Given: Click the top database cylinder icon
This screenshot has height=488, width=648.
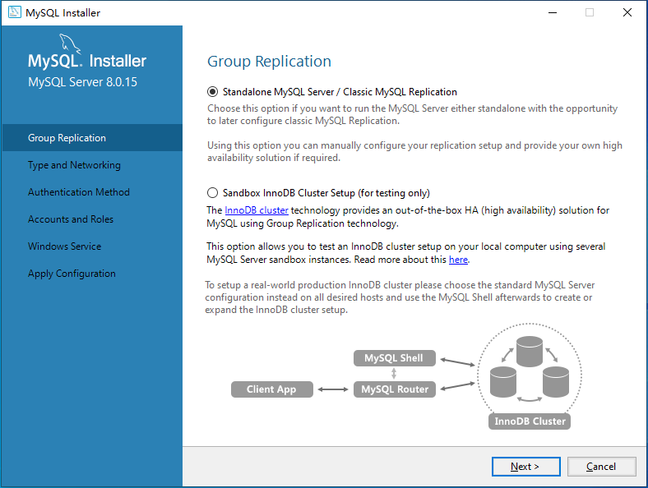Looking at the screenshot, I should (x=530, y=352).
